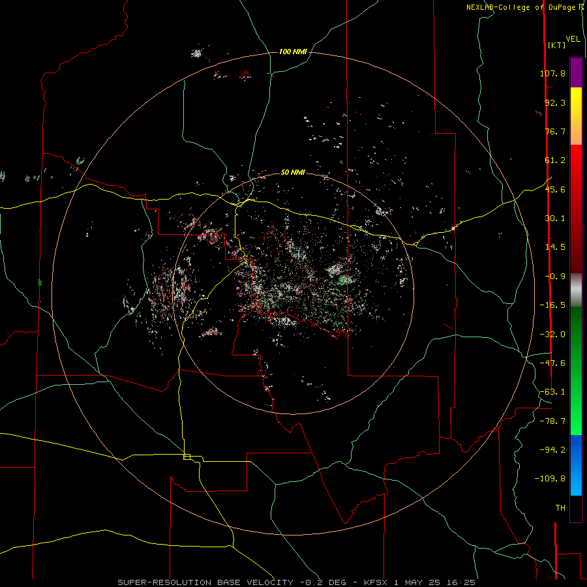Click the -63.1 velocity scale value

[552, 392]
